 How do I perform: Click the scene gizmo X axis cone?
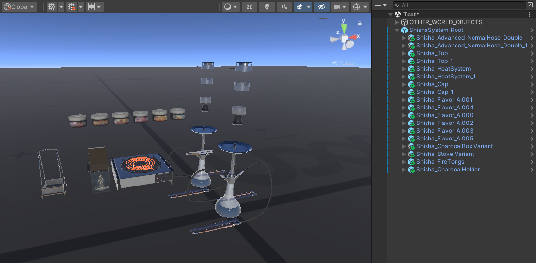(x=353, y=36)
